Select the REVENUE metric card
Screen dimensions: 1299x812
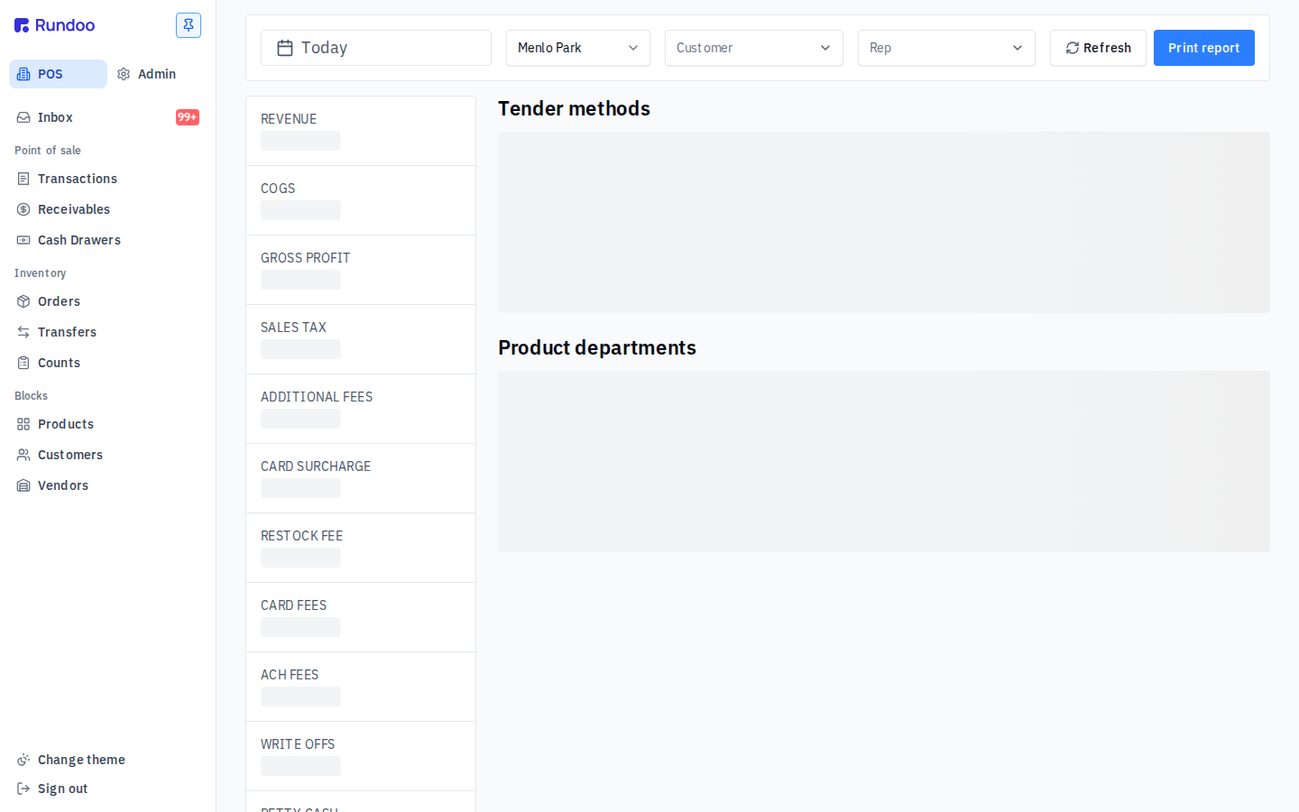[361, 131]
